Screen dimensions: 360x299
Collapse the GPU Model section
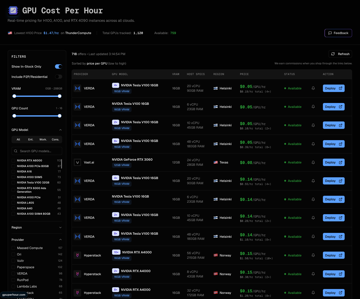pyautogui.click(x=60, y=130)
